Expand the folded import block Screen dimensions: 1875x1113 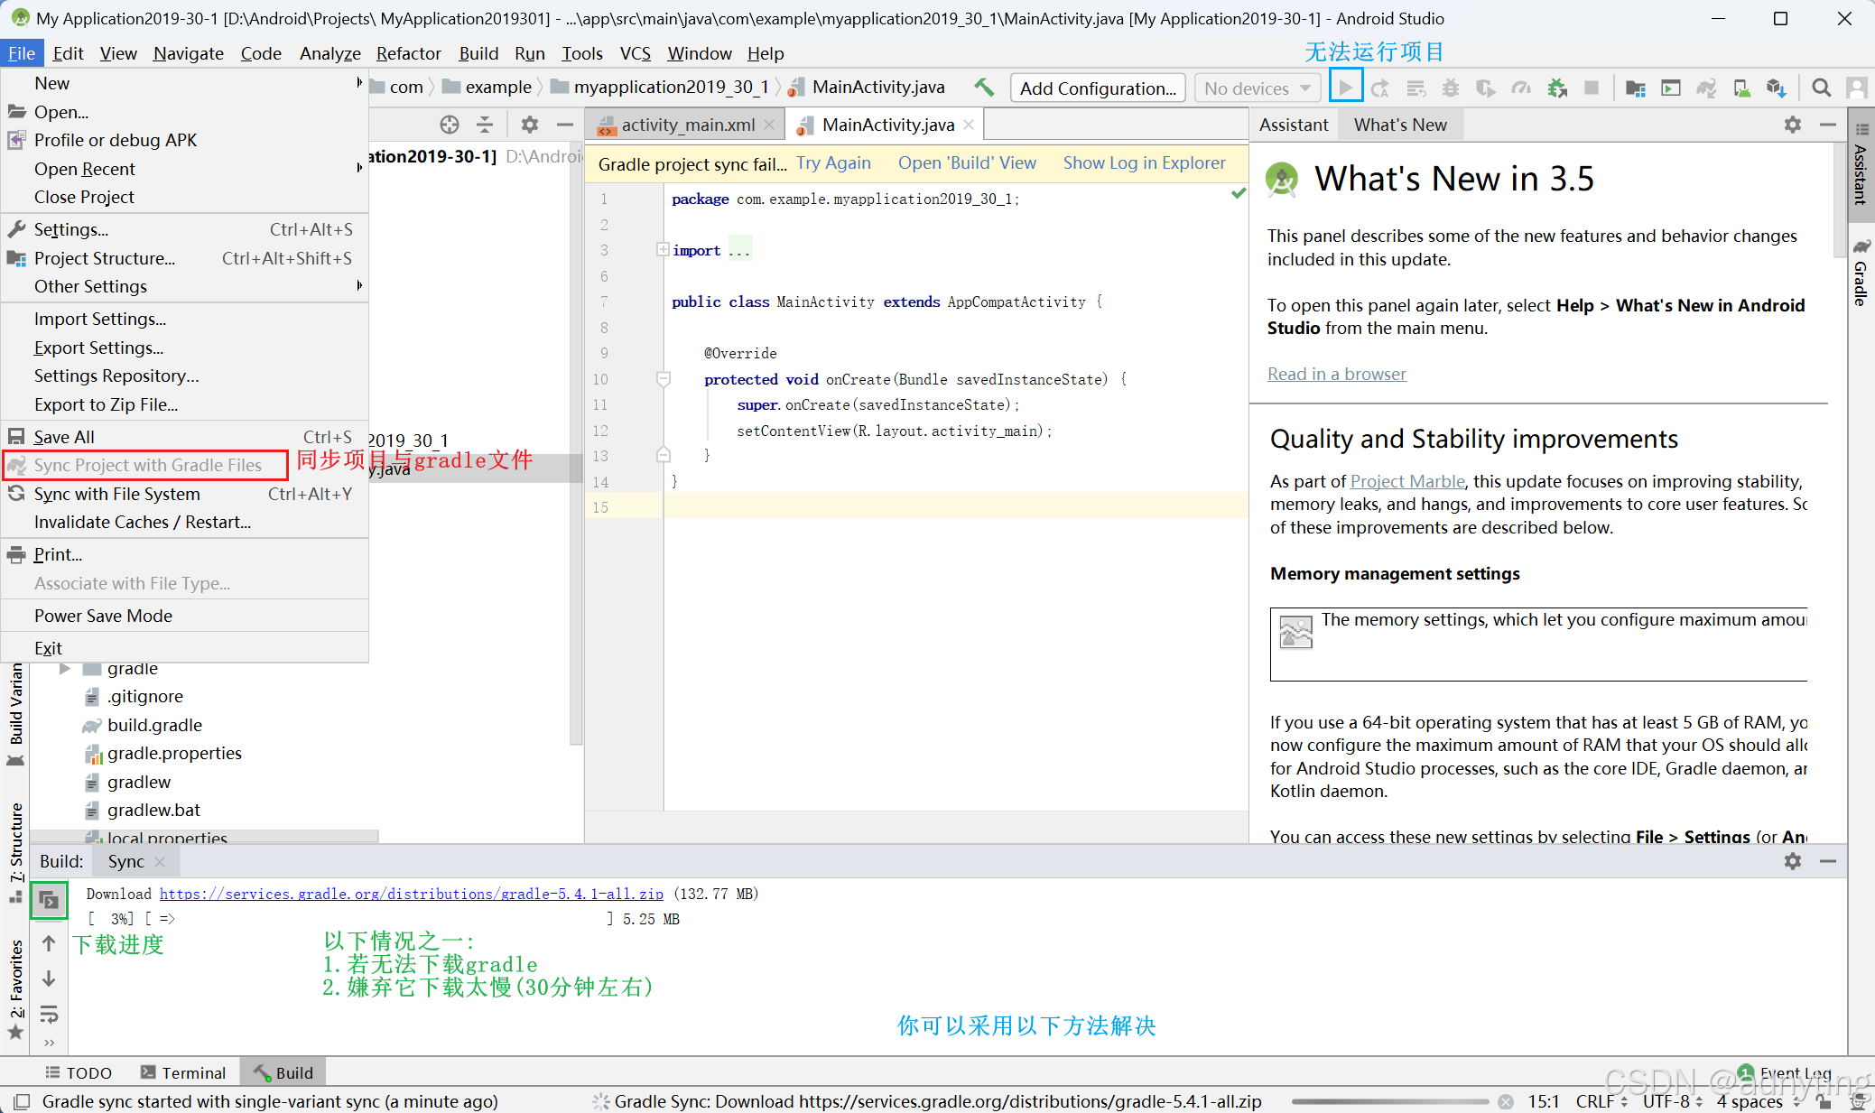click(x=663, y=250)
